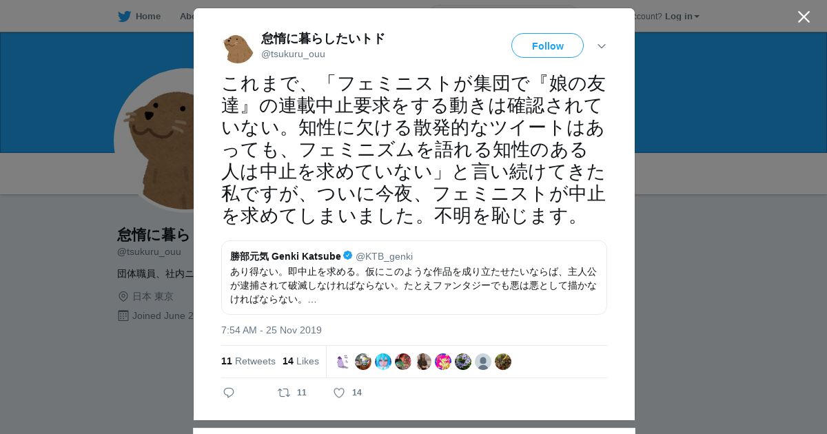Click the verified badge next to Genki Katsube

pyautogui.click(x=348, y=256)
